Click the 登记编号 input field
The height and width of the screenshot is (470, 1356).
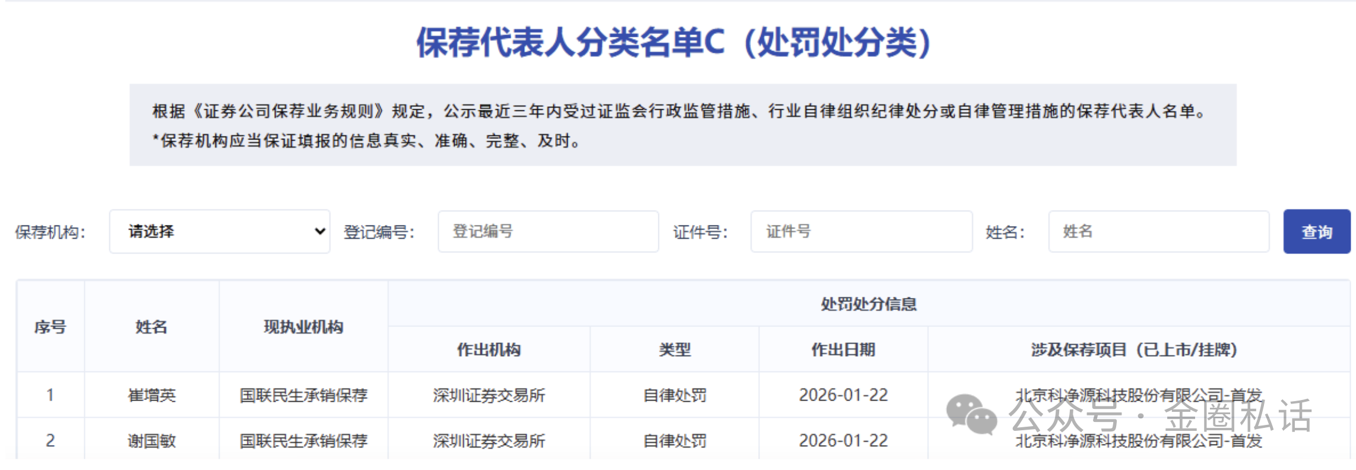(x=547, y=231)
